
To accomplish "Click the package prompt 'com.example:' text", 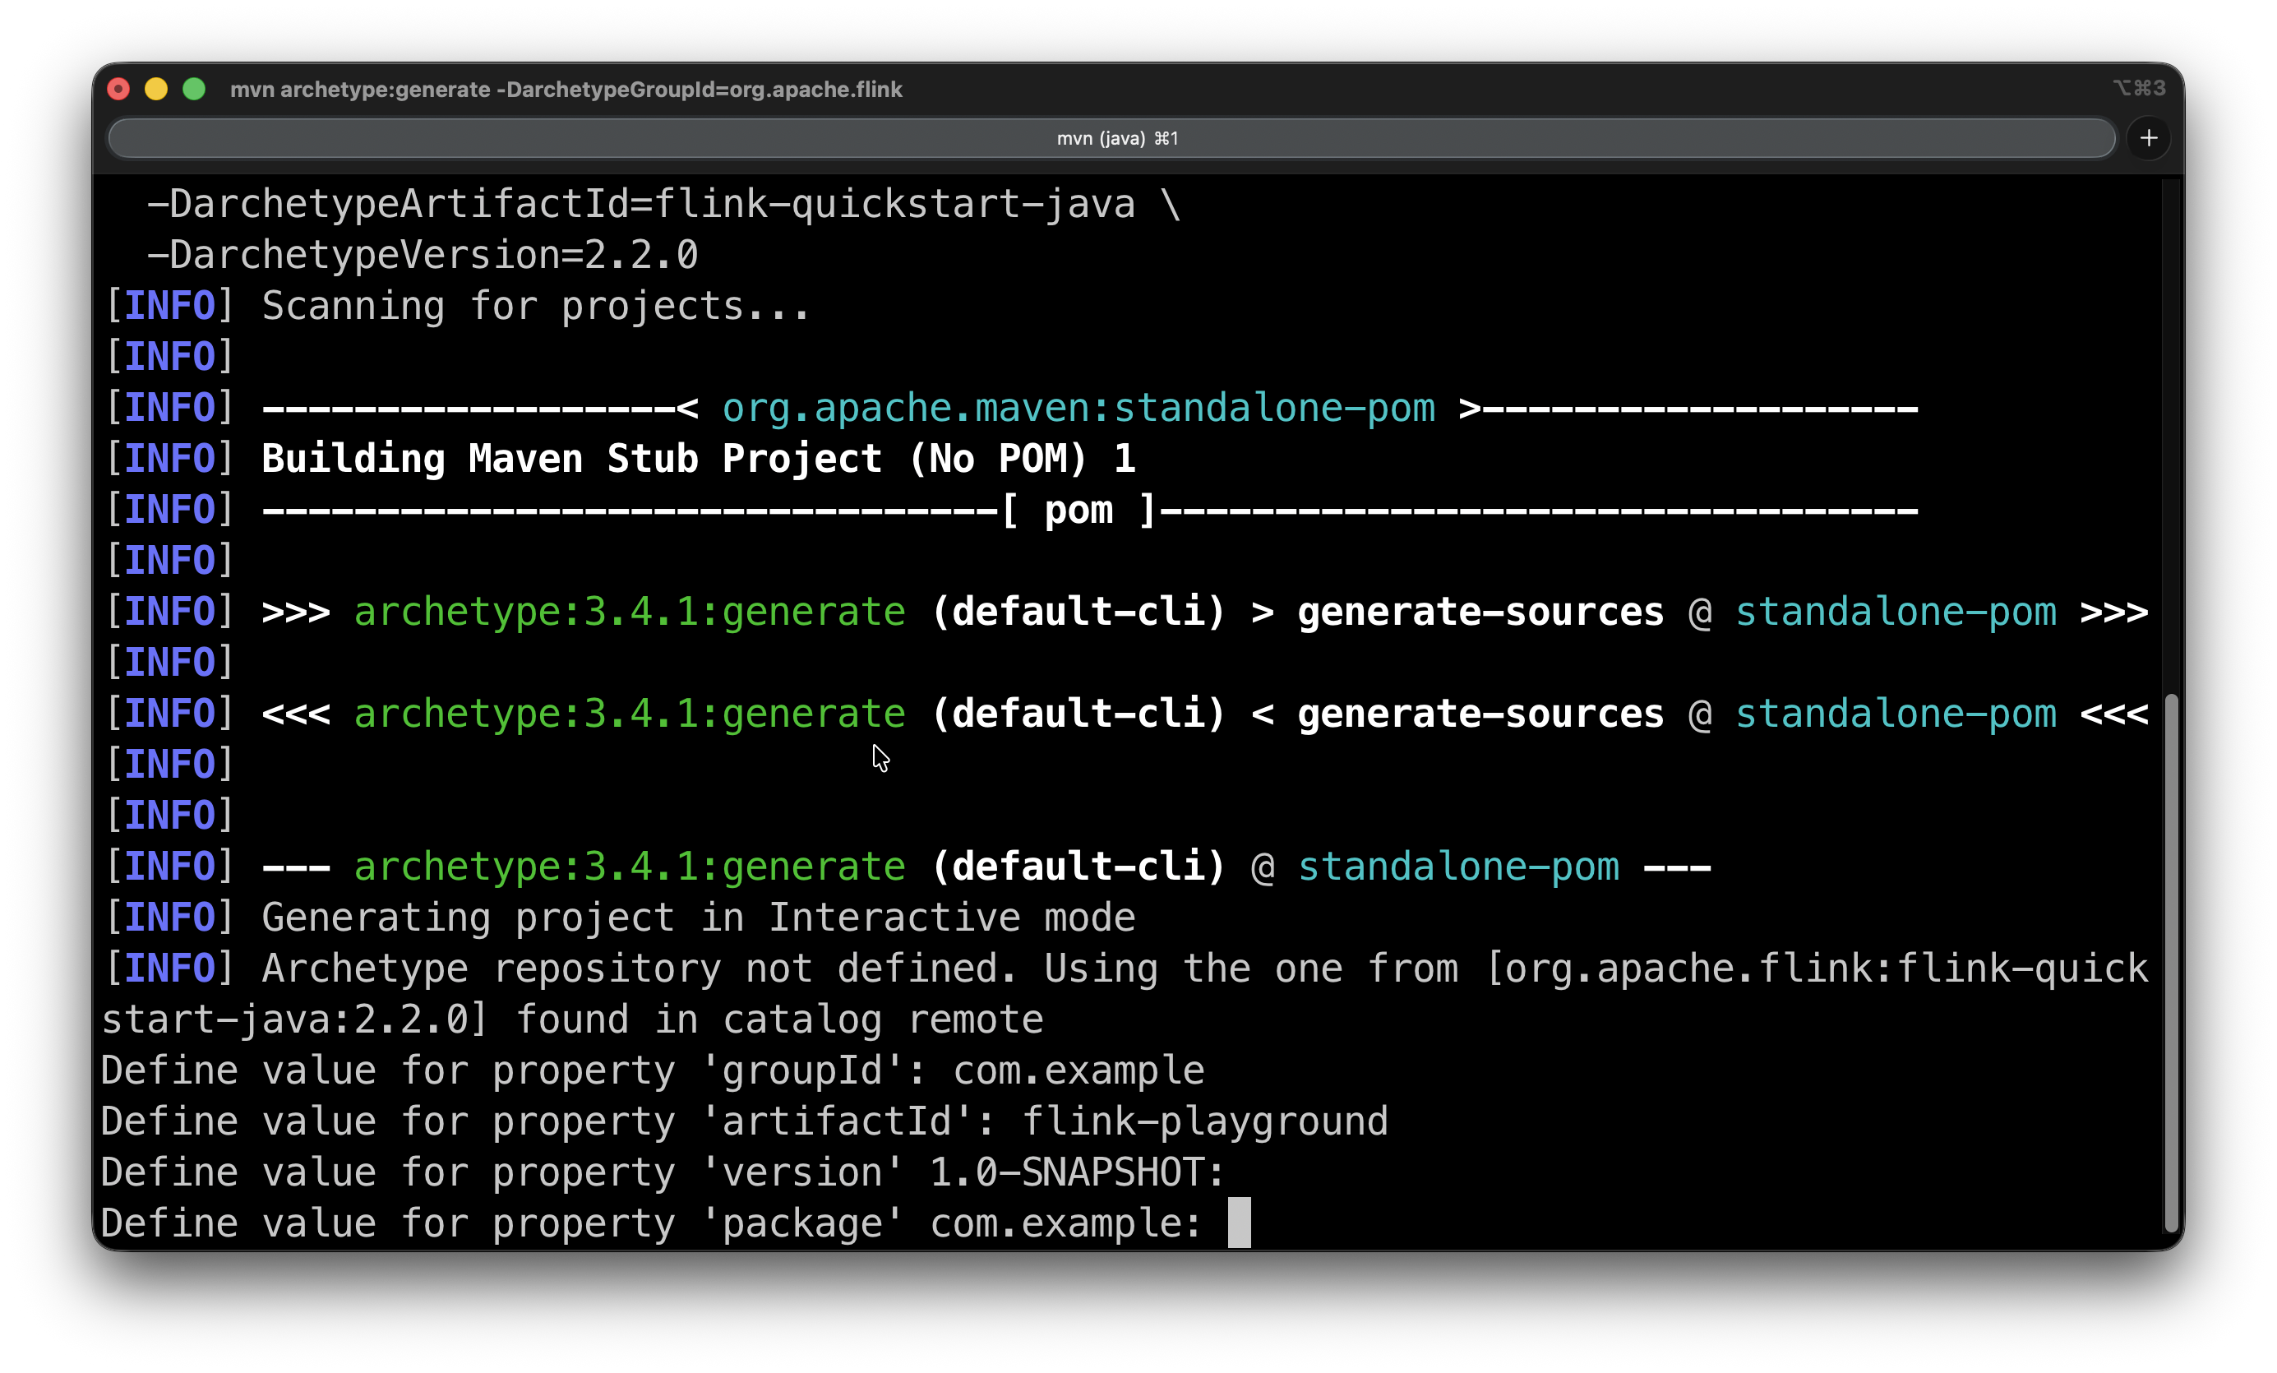I will pyautogui.click(x=1066, y=1223).
